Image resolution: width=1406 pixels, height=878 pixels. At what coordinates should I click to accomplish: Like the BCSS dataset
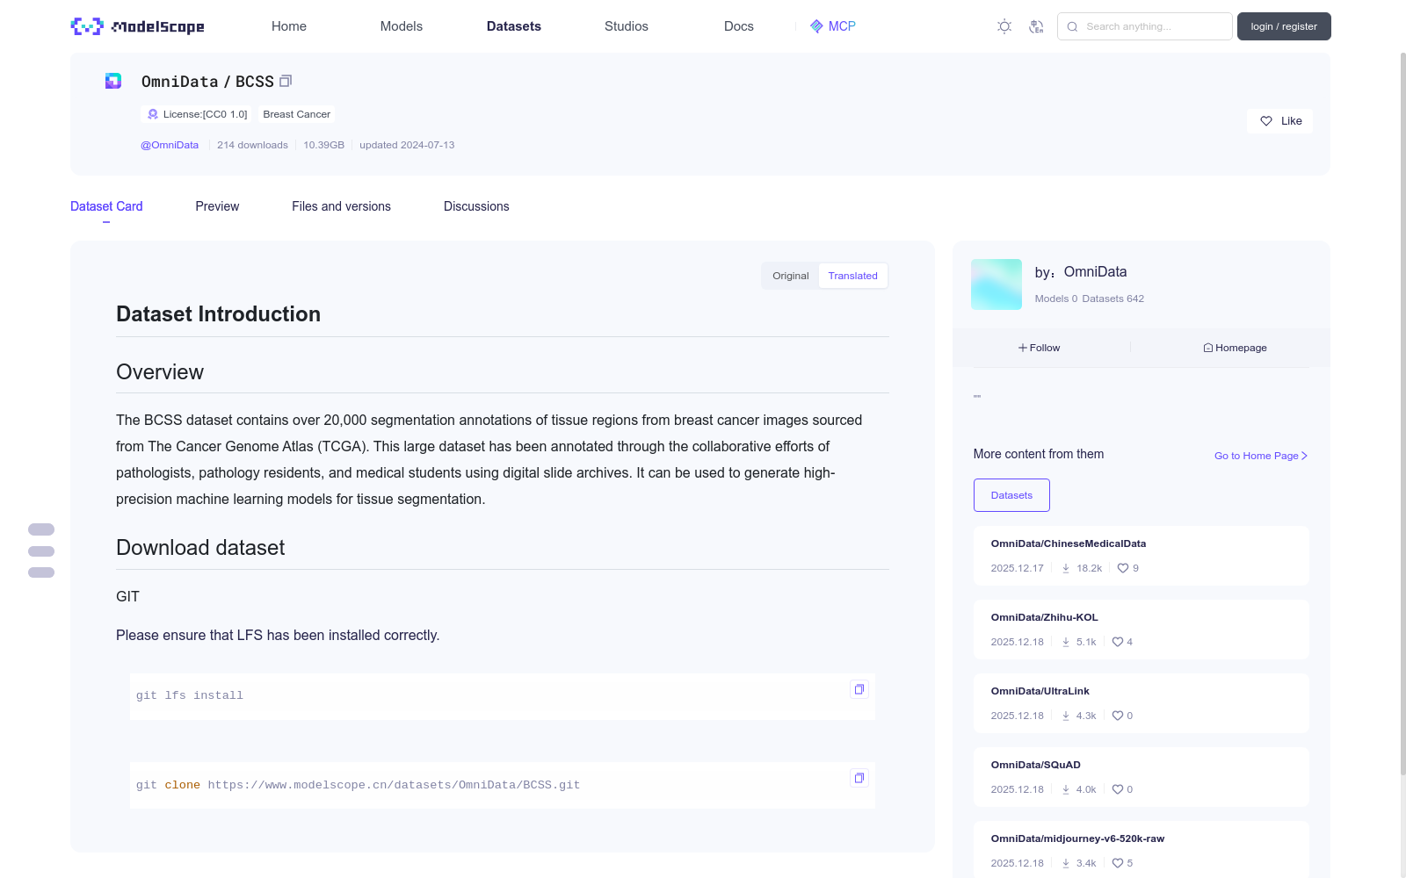pos(1279,121)
